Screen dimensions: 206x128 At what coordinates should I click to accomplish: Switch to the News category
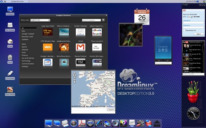coord(24,44)
